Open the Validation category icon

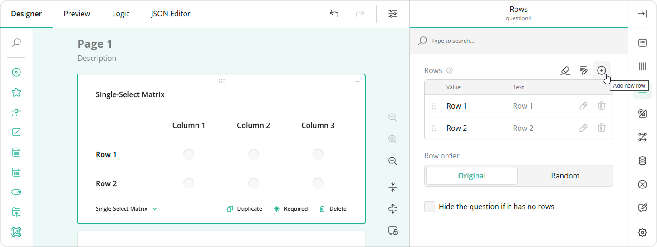tap(642, 184)
